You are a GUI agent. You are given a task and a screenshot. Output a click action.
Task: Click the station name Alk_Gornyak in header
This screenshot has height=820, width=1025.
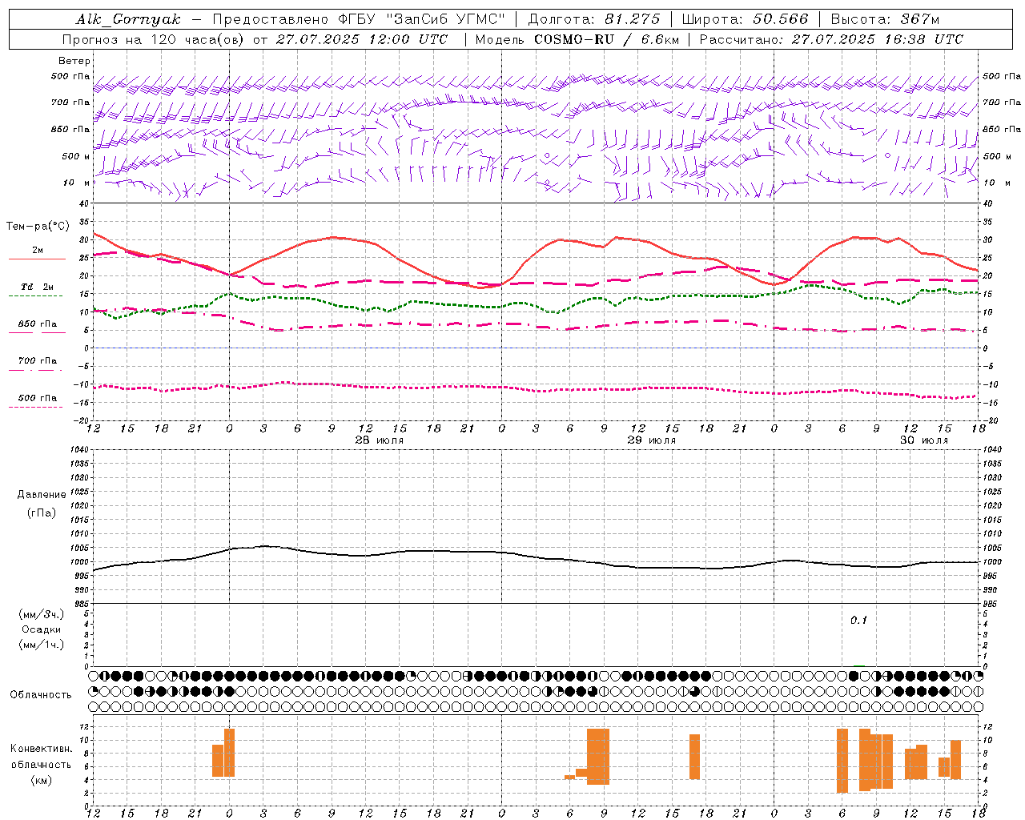[x=128, y=19]
